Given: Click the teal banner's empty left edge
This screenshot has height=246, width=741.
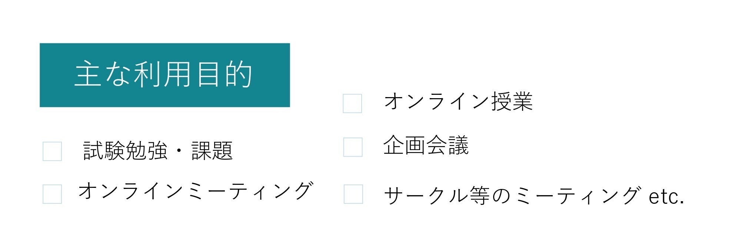Looking at the screenshot, I should [x=52, y=75].
